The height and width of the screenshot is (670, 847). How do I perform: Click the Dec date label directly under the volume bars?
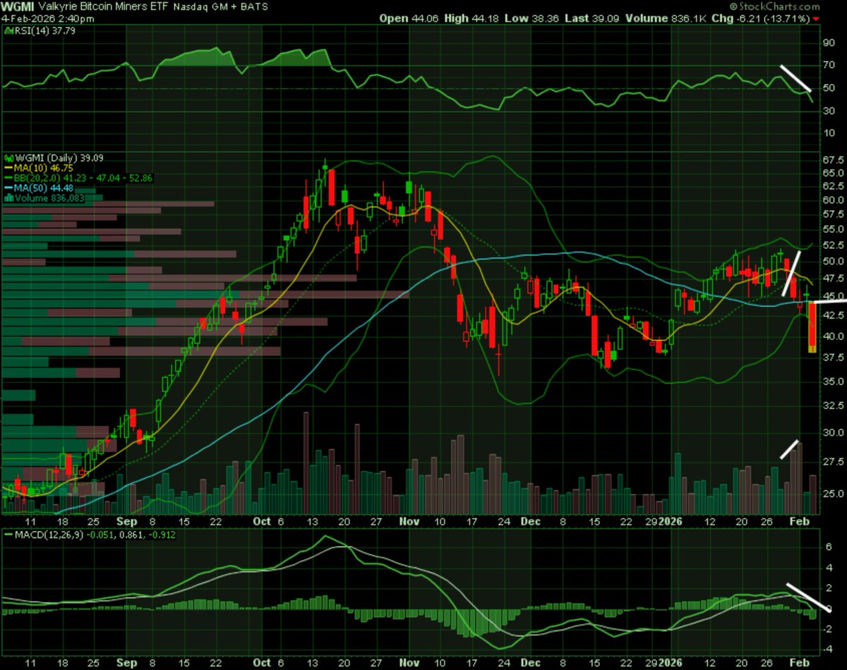click(531, 521)
